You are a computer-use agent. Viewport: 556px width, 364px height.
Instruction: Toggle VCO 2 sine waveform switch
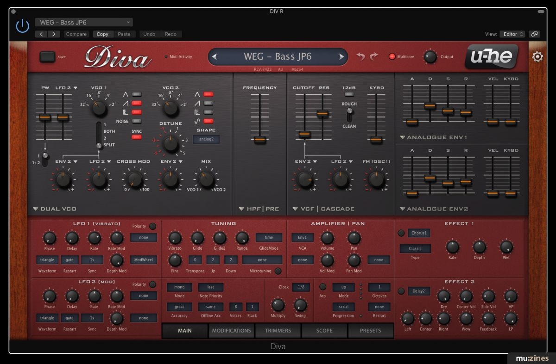(x=208, y=121)
